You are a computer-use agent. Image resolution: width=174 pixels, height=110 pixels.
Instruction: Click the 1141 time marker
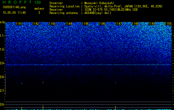pos(19,24)
